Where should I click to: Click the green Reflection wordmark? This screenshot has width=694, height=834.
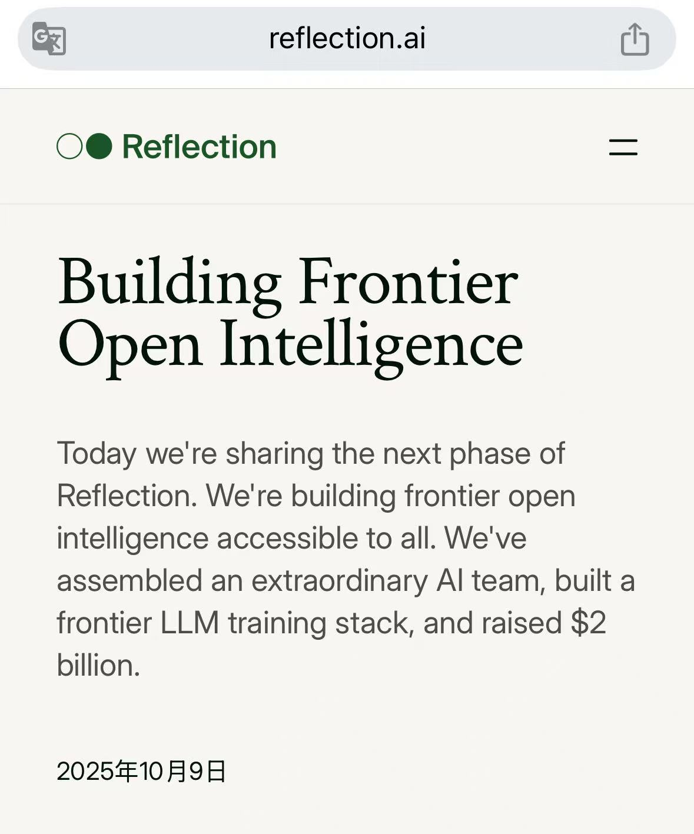coord(199,147)
